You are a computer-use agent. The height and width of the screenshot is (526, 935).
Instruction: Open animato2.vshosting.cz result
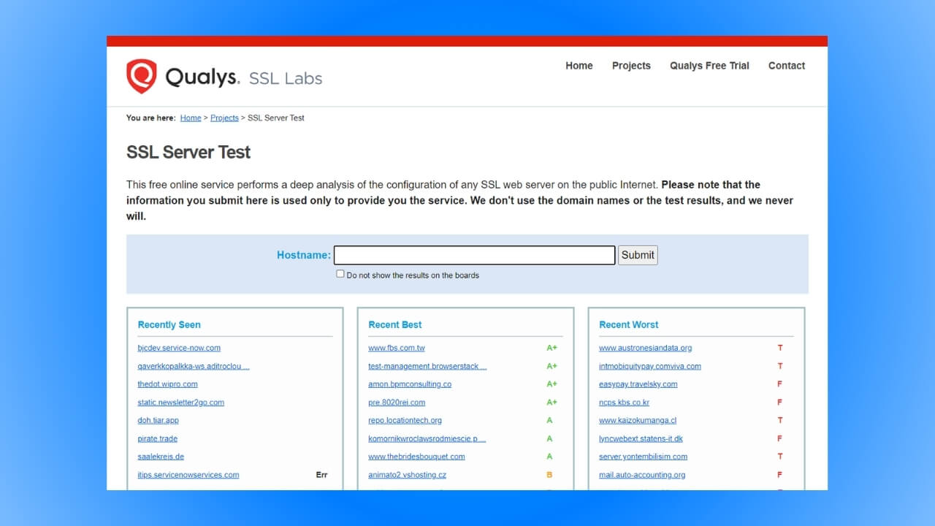[x=407, y=475]
